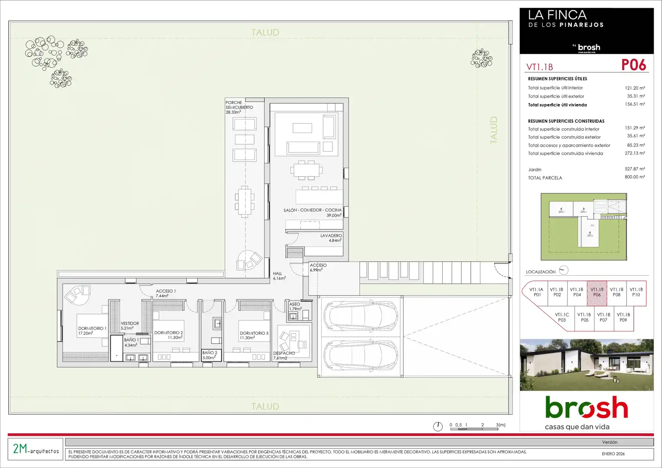Click the red P06 heading
The width and height of the screenshot is (662, 468).
pos(633,65)
